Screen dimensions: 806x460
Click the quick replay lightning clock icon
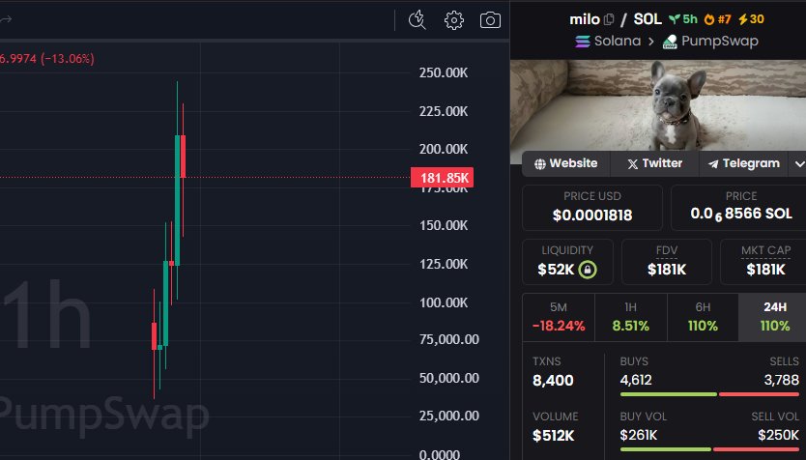417,20
